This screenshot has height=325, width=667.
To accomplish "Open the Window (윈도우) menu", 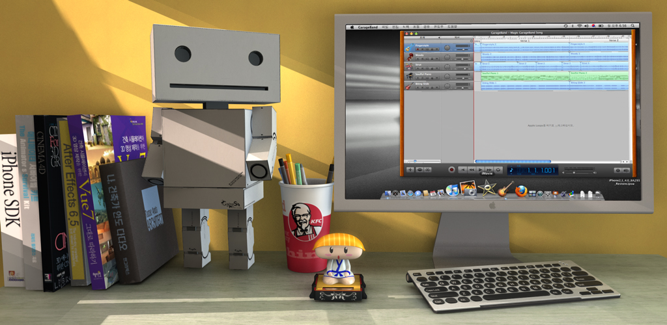I will click(438, 26).
